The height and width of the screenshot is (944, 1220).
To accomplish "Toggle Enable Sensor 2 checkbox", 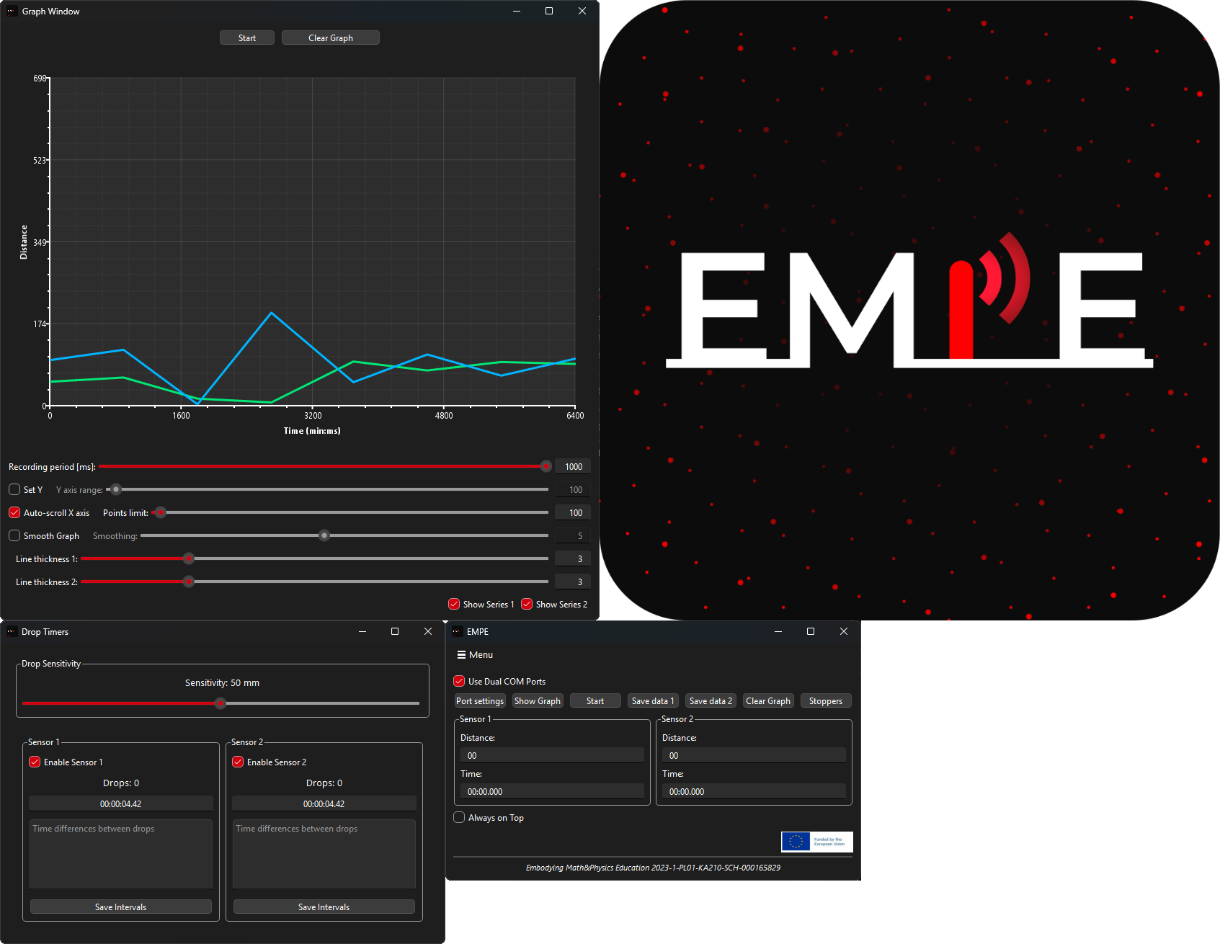I will point(238,762).
